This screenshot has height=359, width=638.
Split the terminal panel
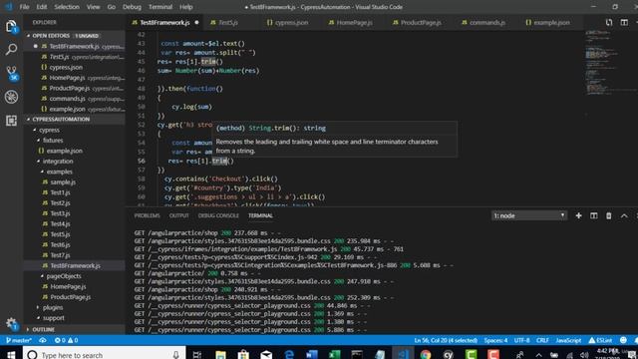click(x=594, y=215)
